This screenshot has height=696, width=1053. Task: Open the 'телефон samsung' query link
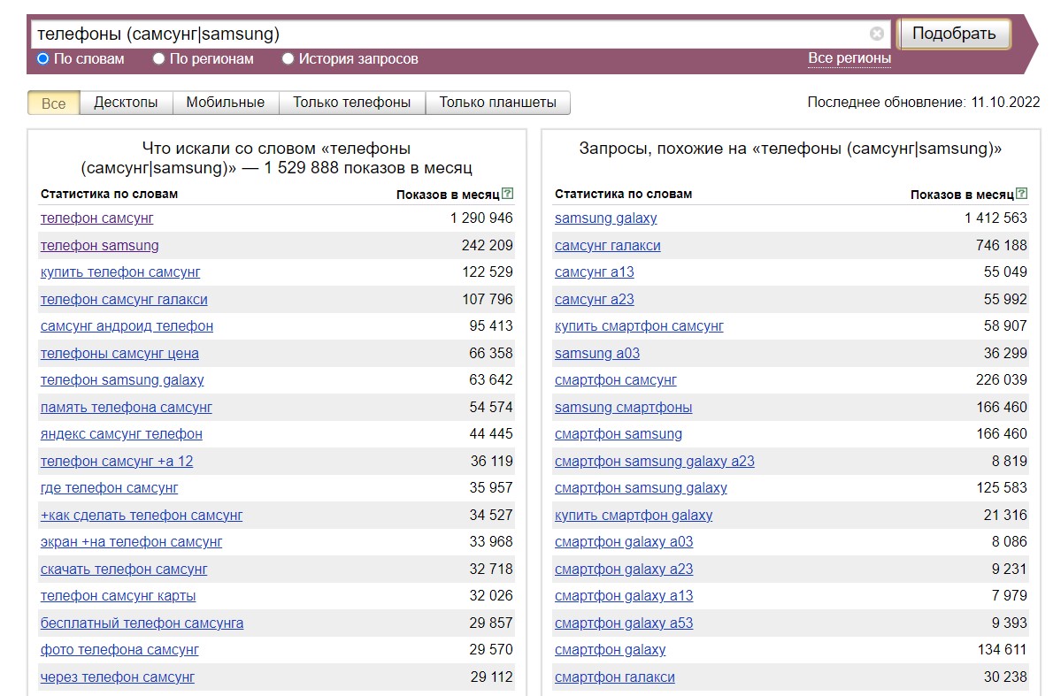[99, 246]
